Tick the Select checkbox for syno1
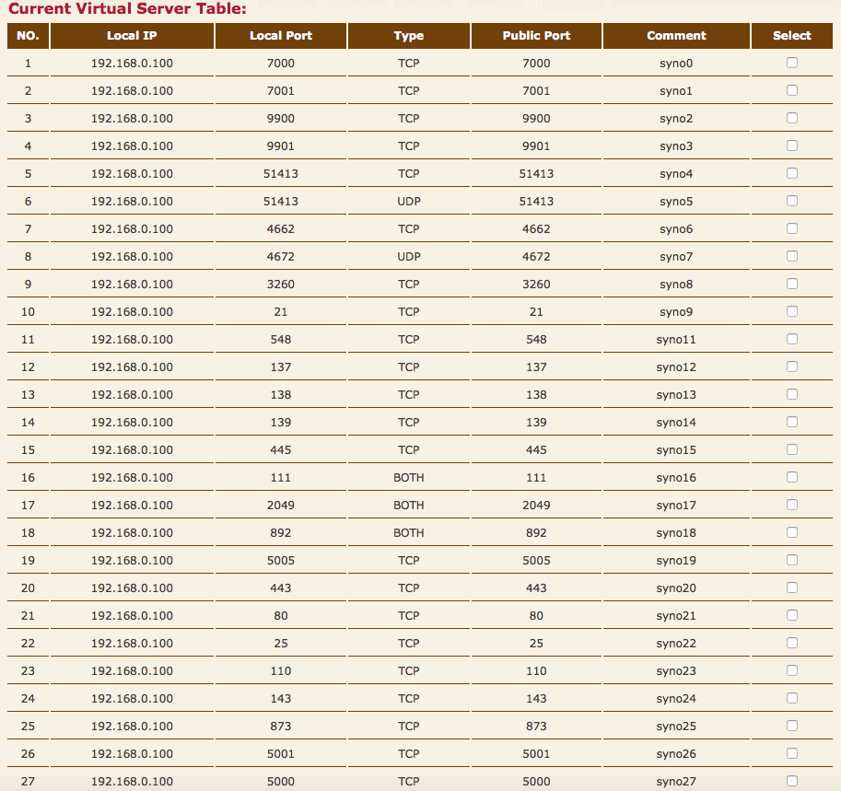Image resolution: width=841 pixels, height=791 pixels. 791,90
